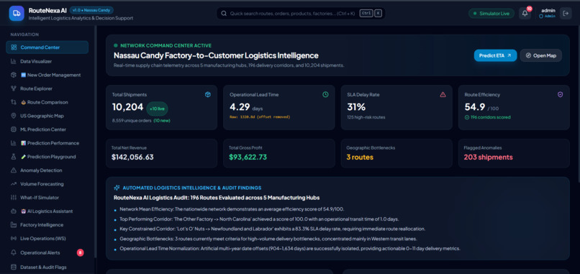This screenshot has width=580, height=274.
Task: Click the US Geographic Map pin icon
Action: pos(14,116)
